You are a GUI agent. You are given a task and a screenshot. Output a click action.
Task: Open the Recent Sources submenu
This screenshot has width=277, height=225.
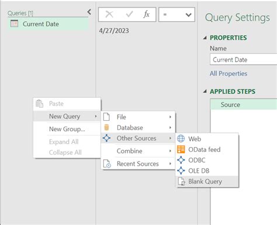138,163
